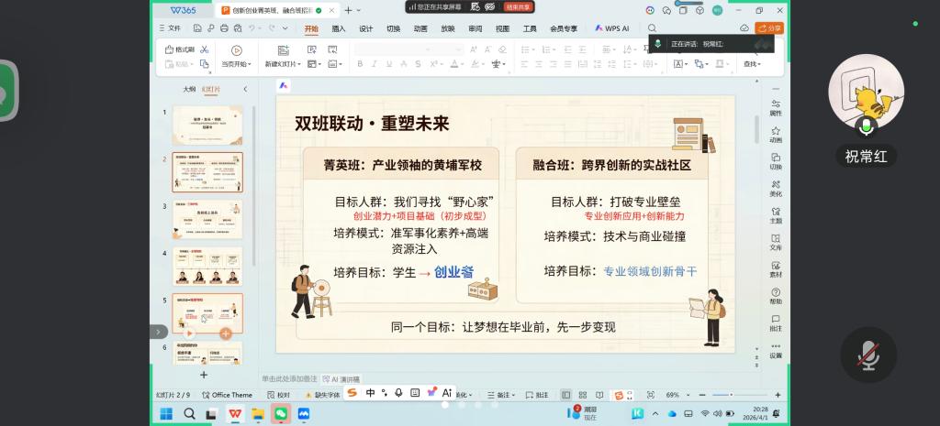Click the 结束共享 stop sharing button
Viewport: 940px width, 426px height.
coord(519,6)
